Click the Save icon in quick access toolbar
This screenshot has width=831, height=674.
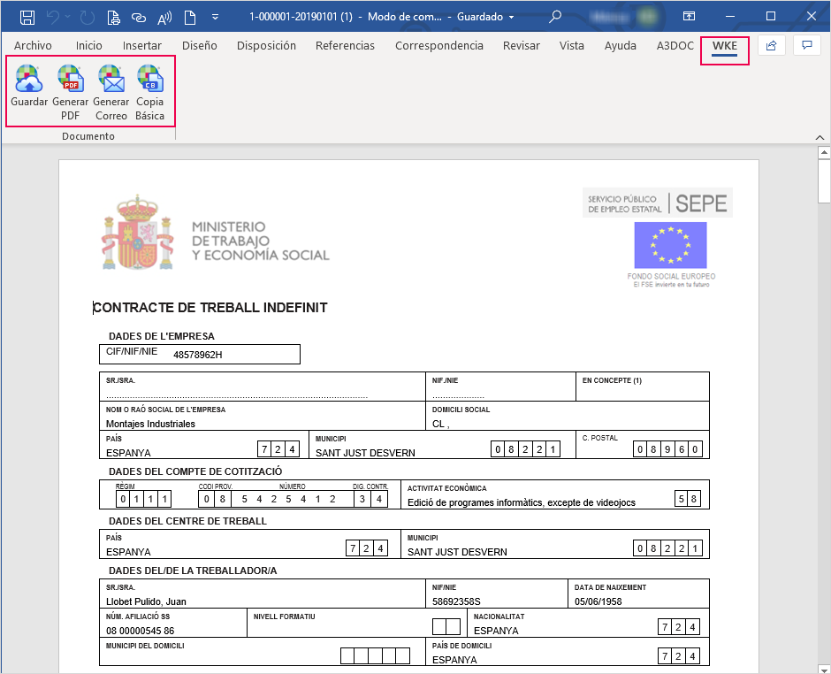27,17
